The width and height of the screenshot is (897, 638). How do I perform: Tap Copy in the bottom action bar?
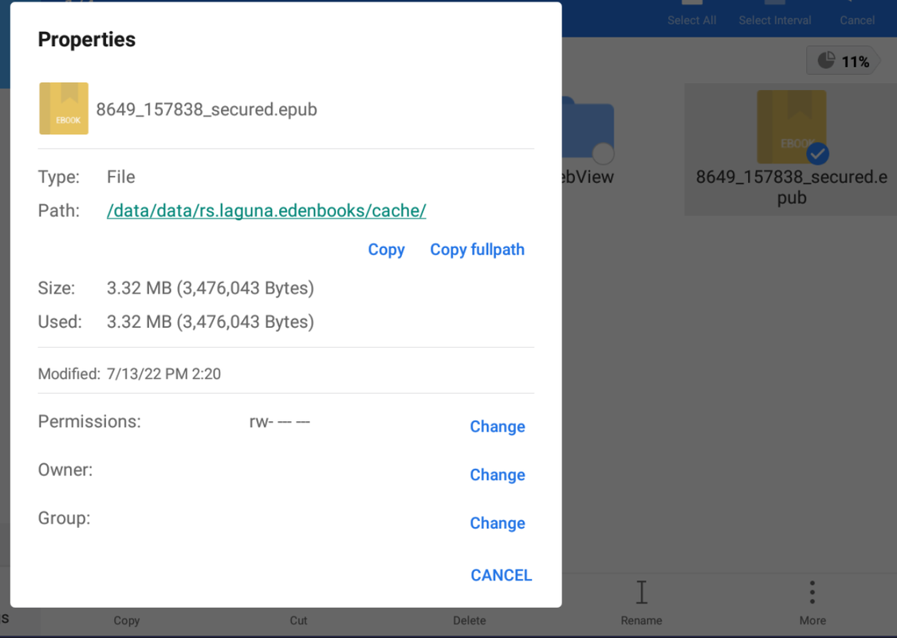[127, 620]
